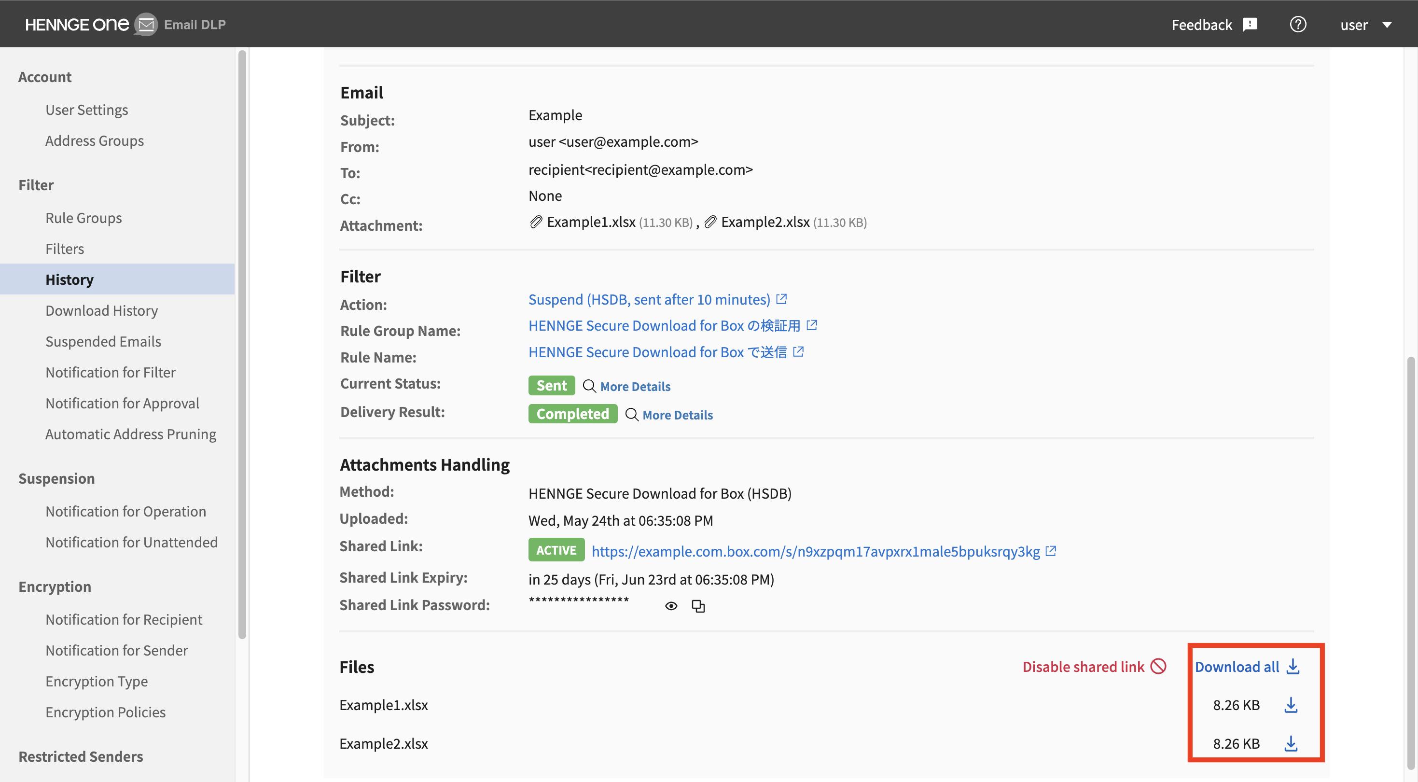Click More Details next to Sent status
The width and height of the screenshot is (1418, 782).
(635, 386)
